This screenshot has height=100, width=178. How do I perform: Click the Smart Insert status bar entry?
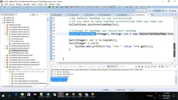121,90
